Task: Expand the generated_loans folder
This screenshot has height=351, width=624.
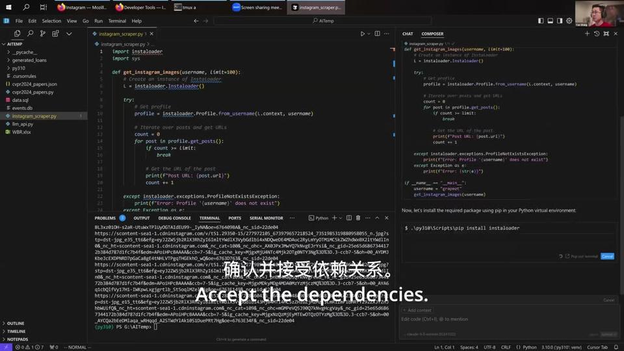Action: pos(44,60)
